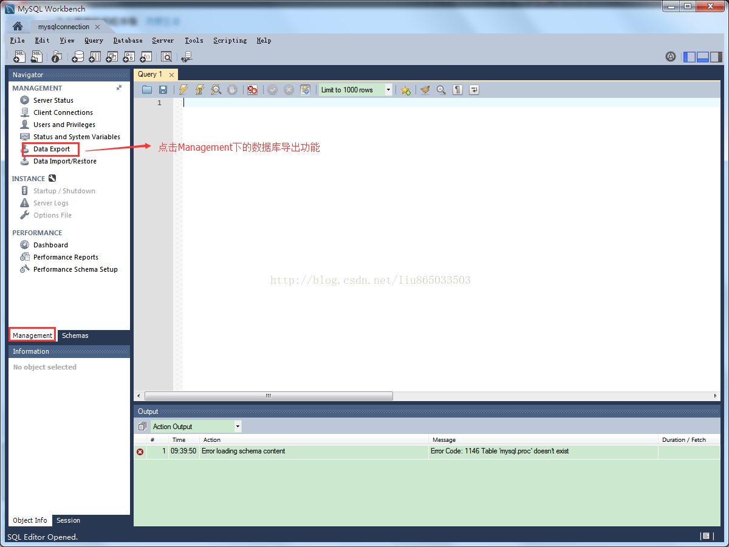729x547 pixels.
Task: Create a new SQL tab icon
Action: (19, 57)
